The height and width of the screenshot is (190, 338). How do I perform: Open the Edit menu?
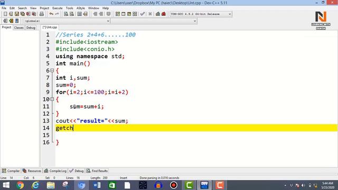(12, 8)
